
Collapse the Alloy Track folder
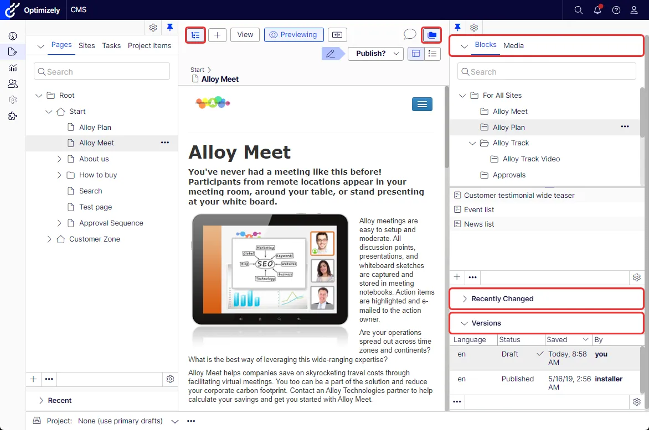coord(472,143)
